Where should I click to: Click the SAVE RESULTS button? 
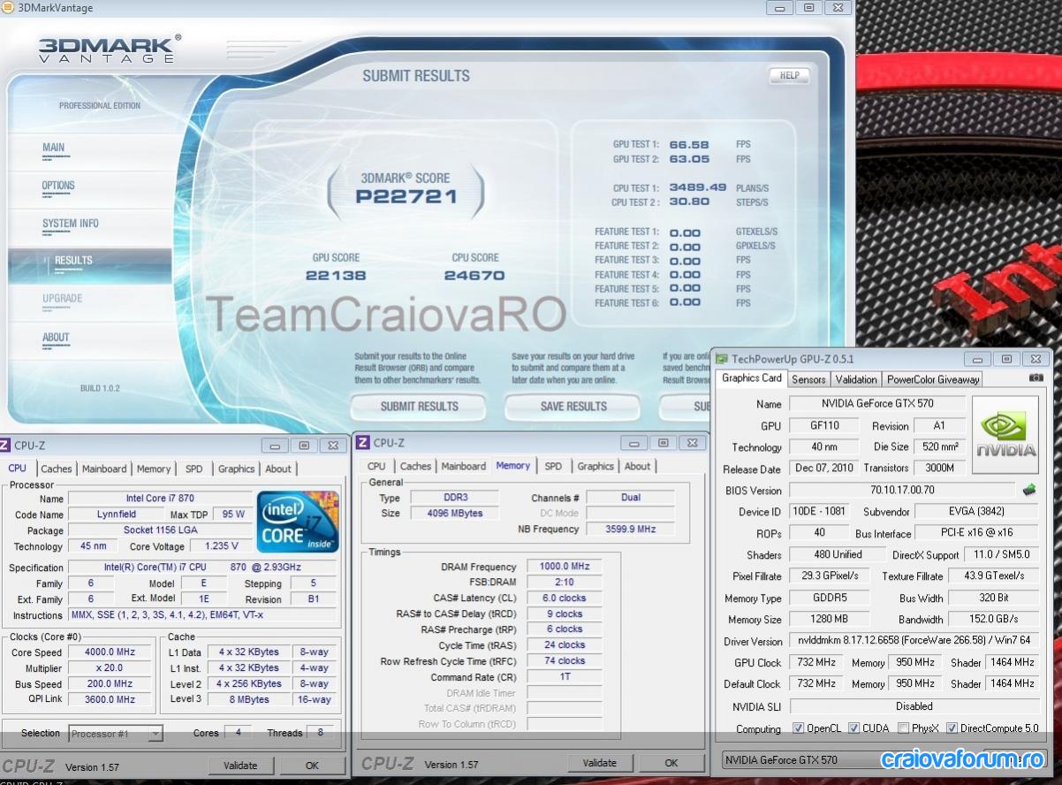[x=573, y=407]
